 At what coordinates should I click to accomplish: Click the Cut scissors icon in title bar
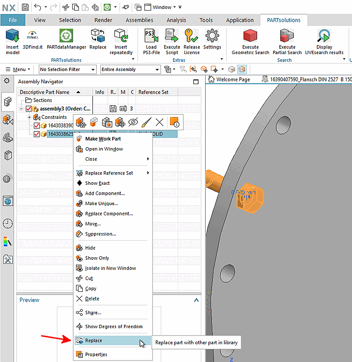[x=66, y=8]
